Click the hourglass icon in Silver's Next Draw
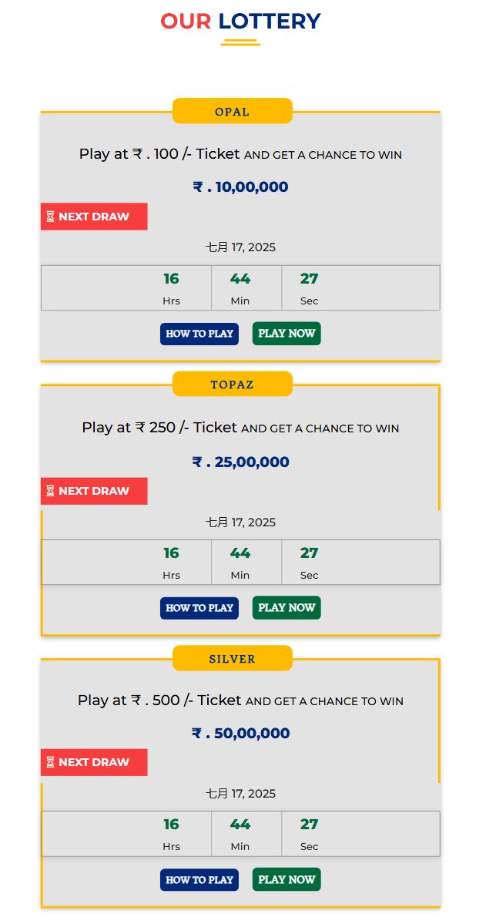Viewport: 486px width, 924px height. tap(50, 762)
